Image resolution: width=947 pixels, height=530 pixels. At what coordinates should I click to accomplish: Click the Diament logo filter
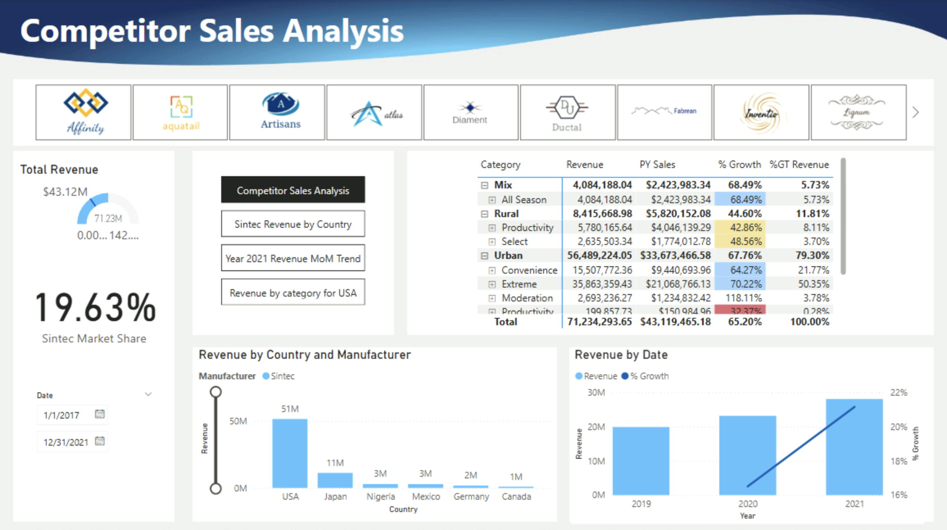click(470, 112)
